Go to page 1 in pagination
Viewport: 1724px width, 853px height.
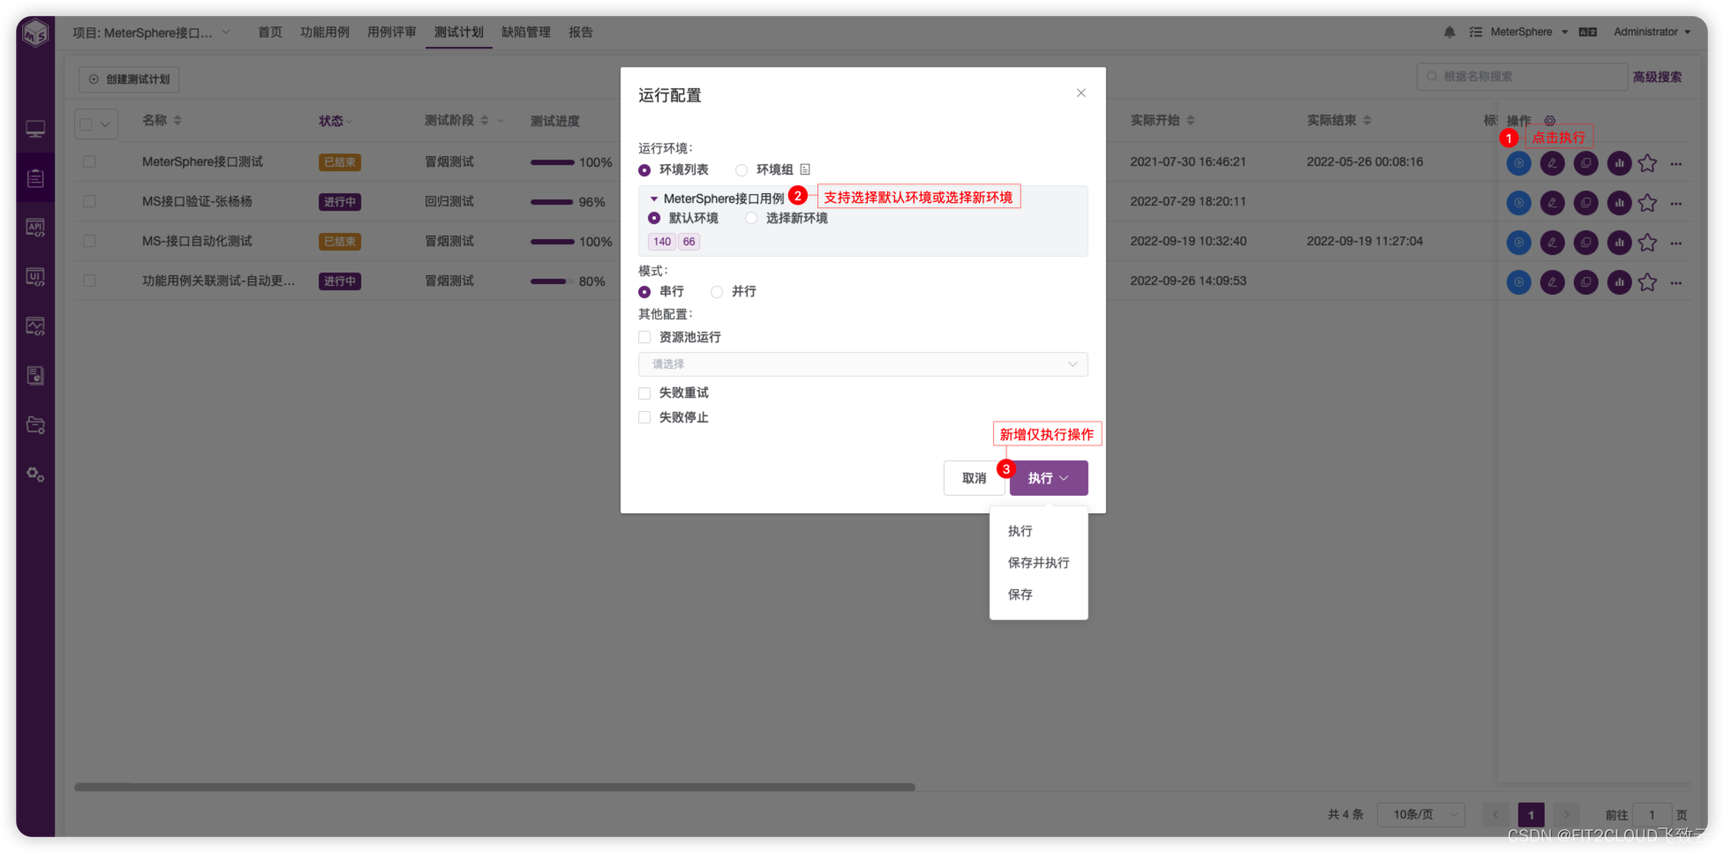click(1531, 814)
